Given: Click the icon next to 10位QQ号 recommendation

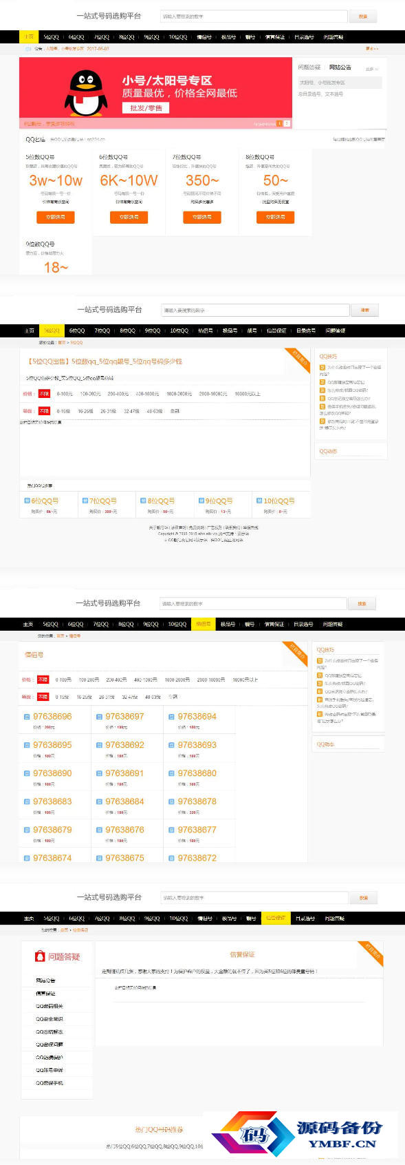Looking at the screenshot, I should (259, 501).
